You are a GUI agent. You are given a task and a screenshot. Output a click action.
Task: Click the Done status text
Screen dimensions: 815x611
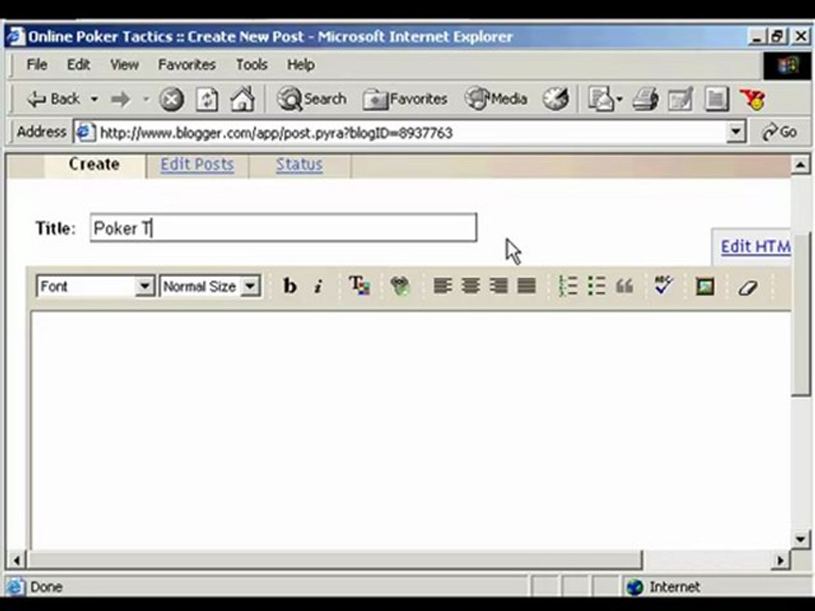pyautogui.click(x=46, y=587)
